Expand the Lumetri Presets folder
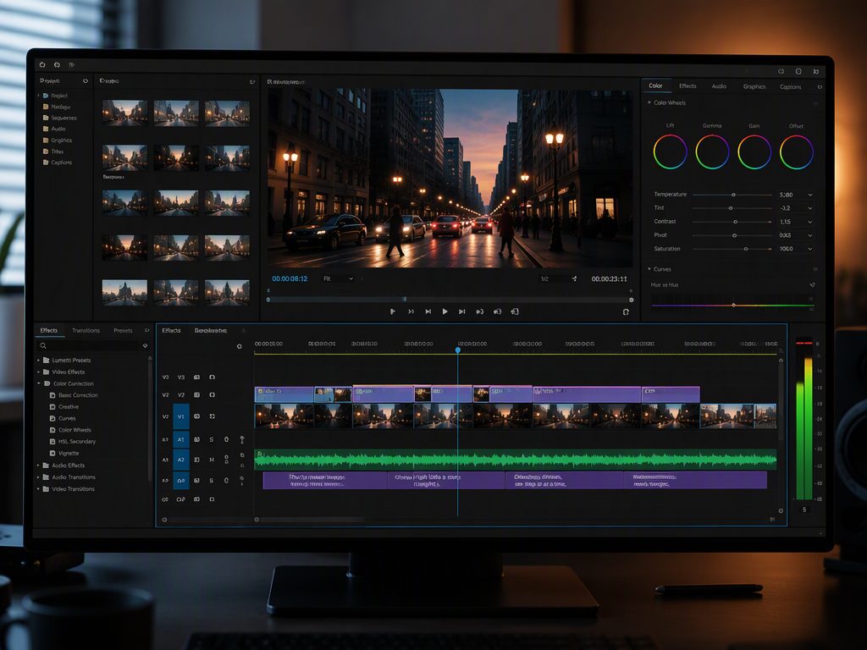The height and width of the screenshot is (650, 867). [x=39, y=361]
